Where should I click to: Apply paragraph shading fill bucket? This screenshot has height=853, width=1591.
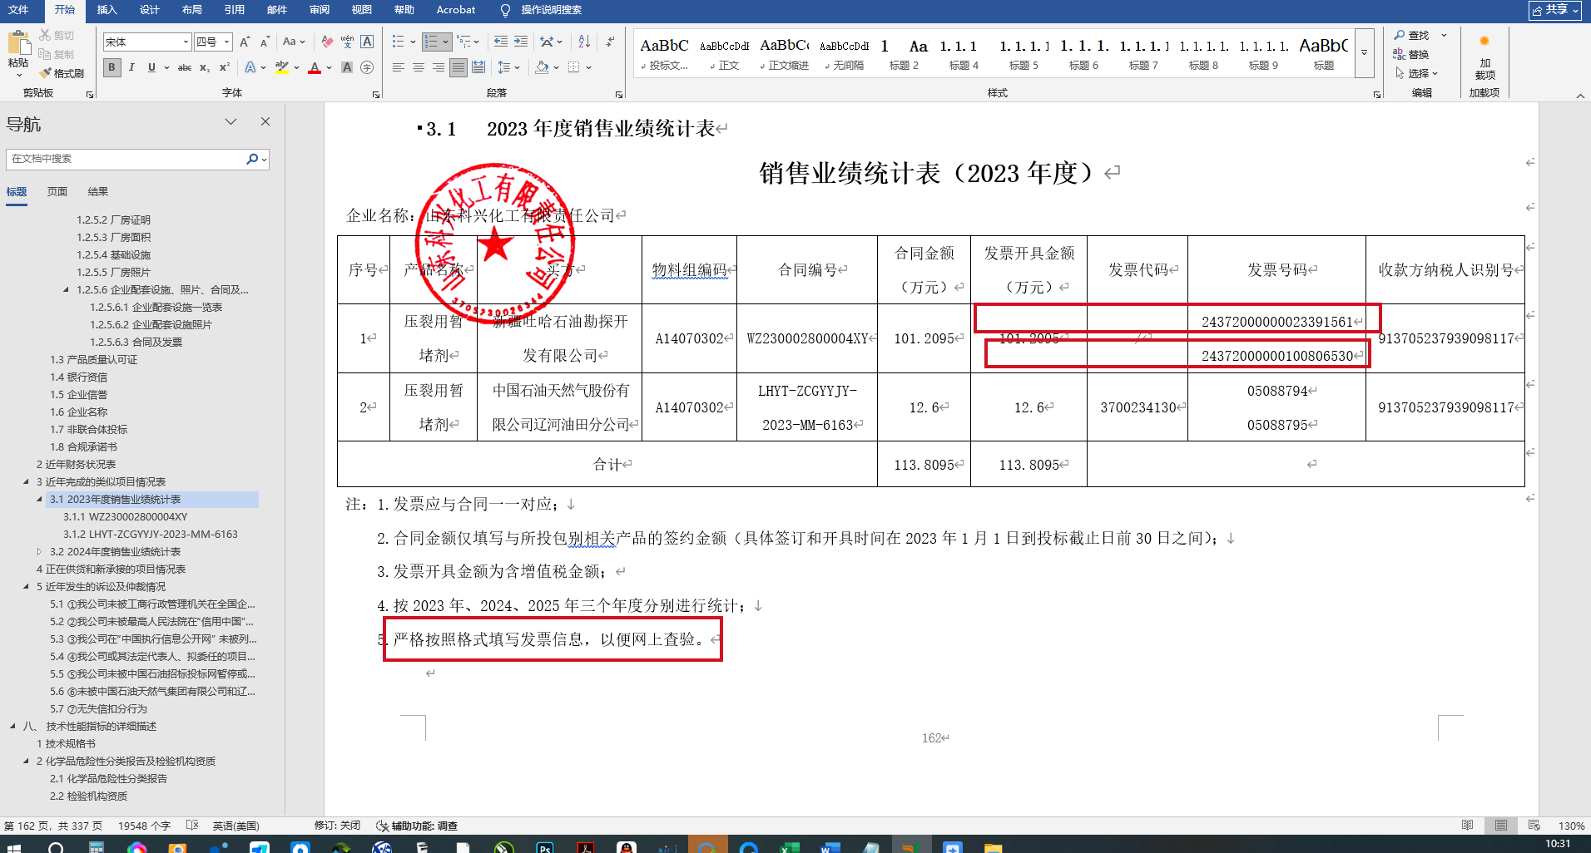(x=542, y=67)
